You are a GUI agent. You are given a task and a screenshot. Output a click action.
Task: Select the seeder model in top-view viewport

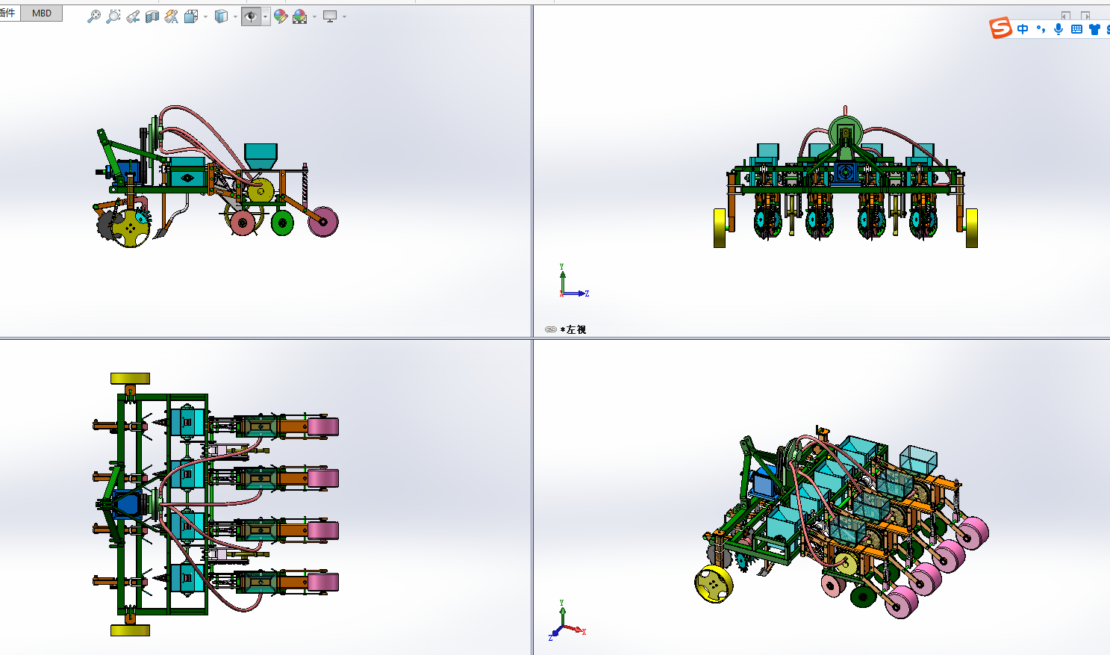pos(216,504)
